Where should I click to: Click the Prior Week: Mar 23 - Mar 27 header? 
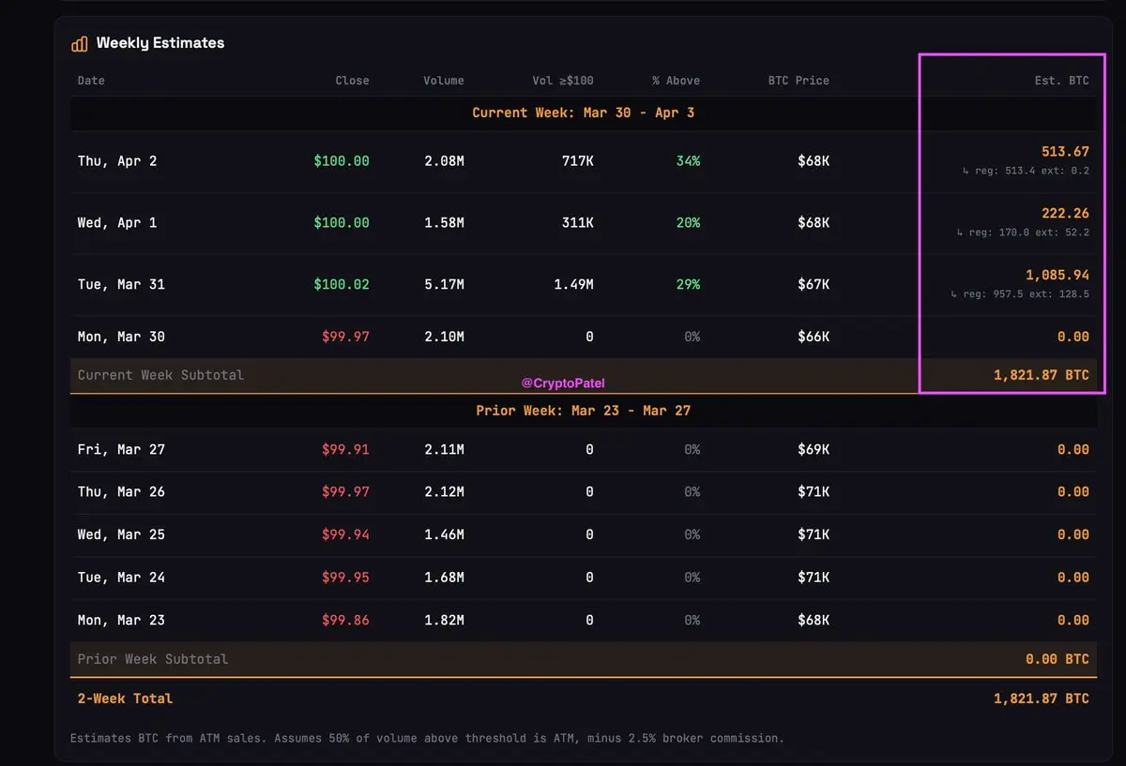(x=583, y=411)
